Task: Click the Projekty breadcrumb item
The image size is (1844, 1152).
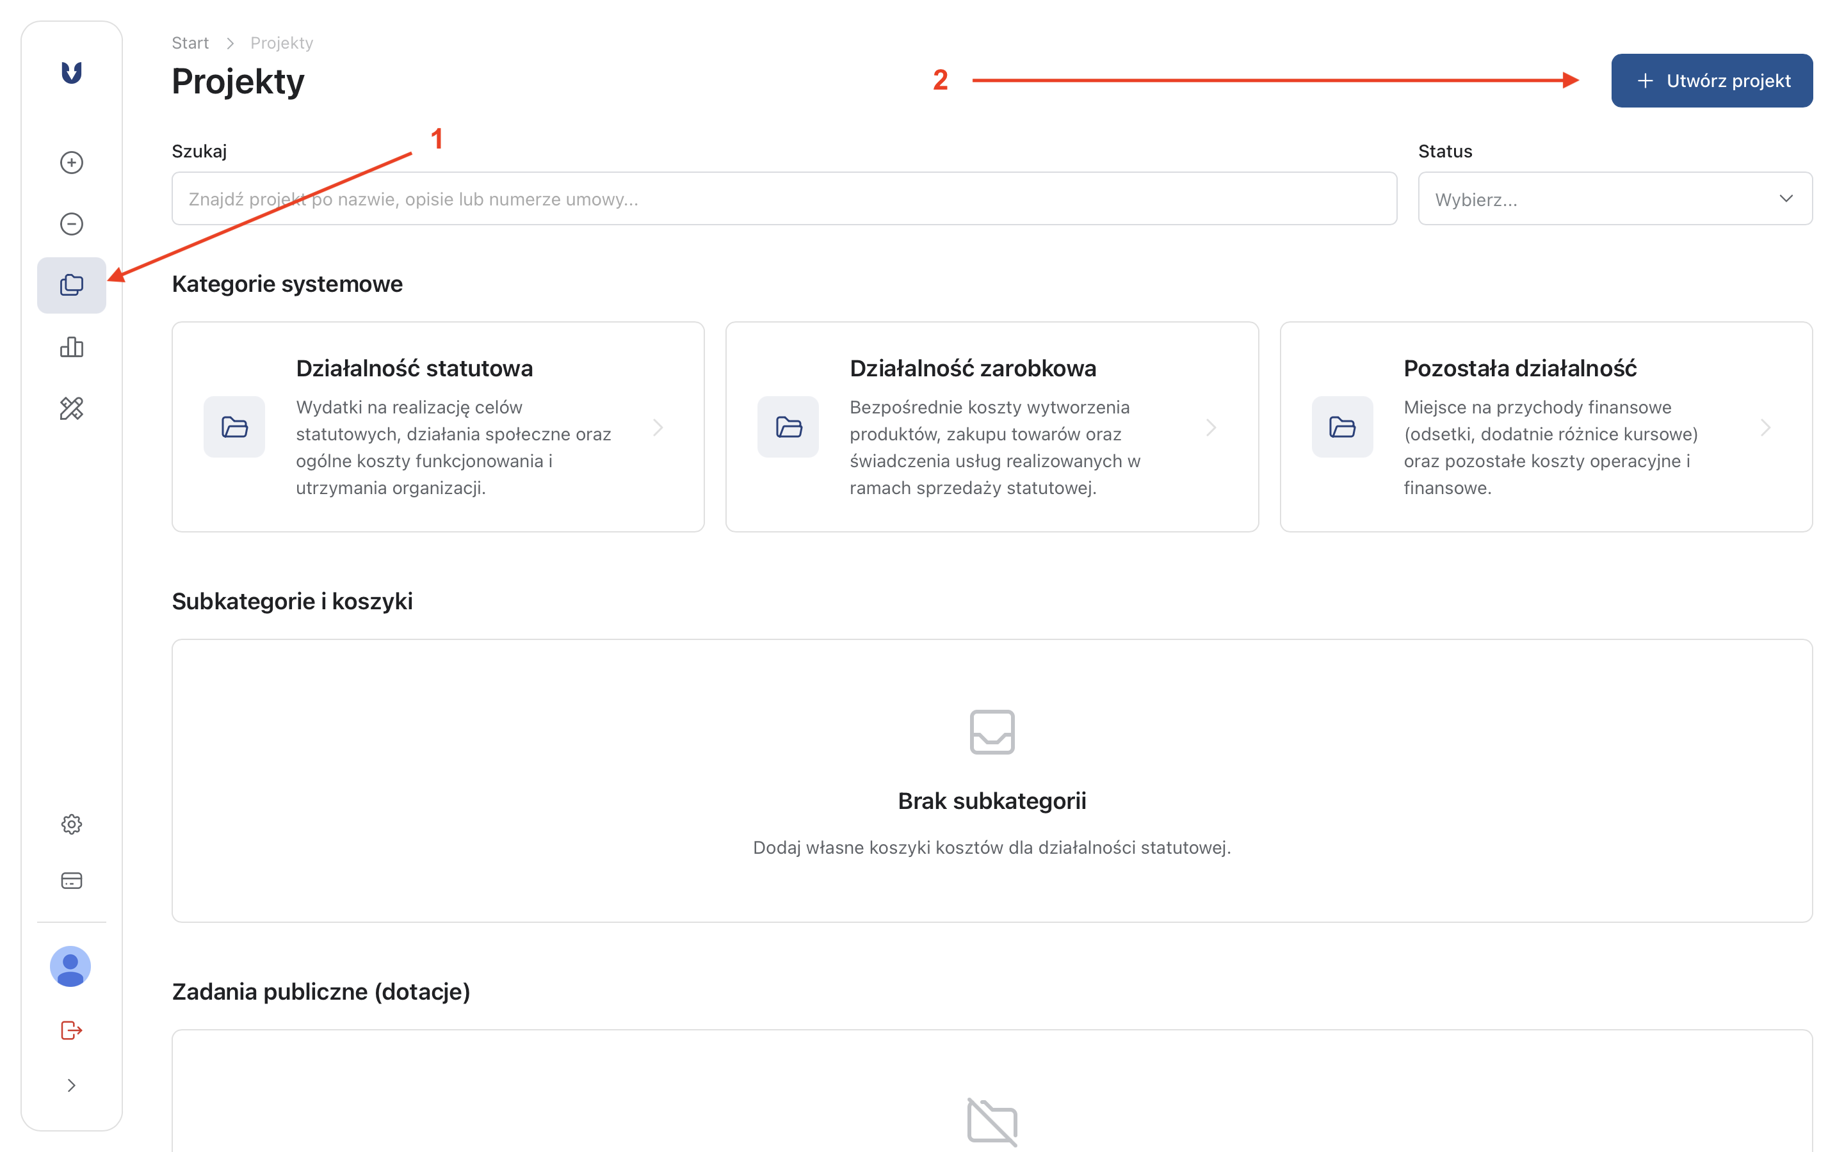Action: 282,43
